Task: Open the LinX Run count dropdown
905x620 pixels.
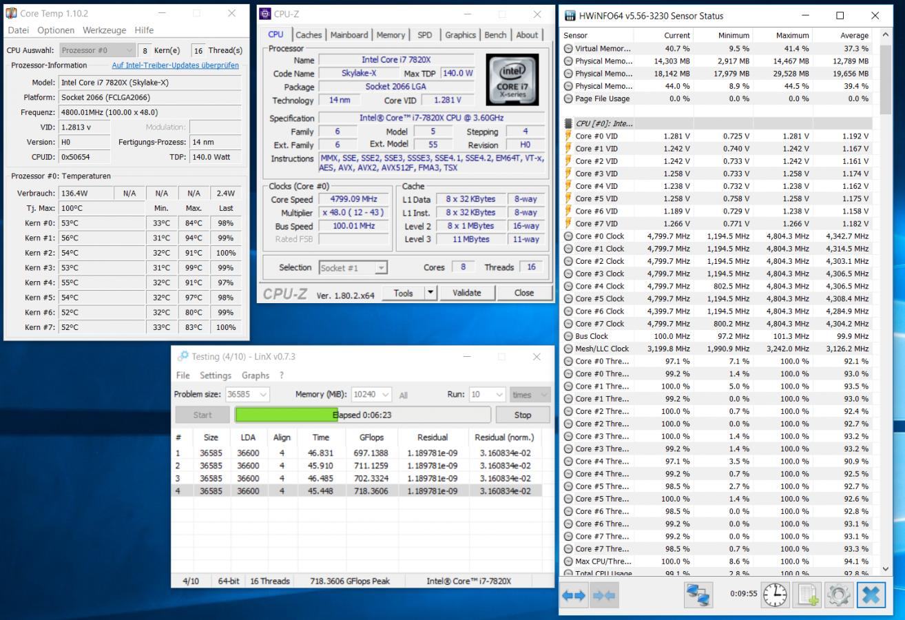Action: click(x=488, y=395)
